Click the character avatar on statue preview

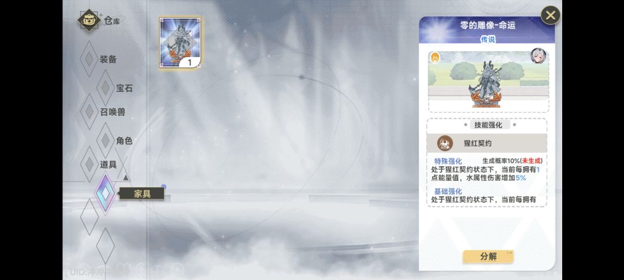click(538, 56)
